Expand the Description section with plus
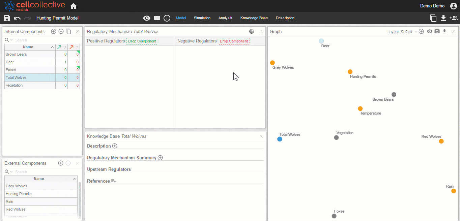 (x=115, y=146)
